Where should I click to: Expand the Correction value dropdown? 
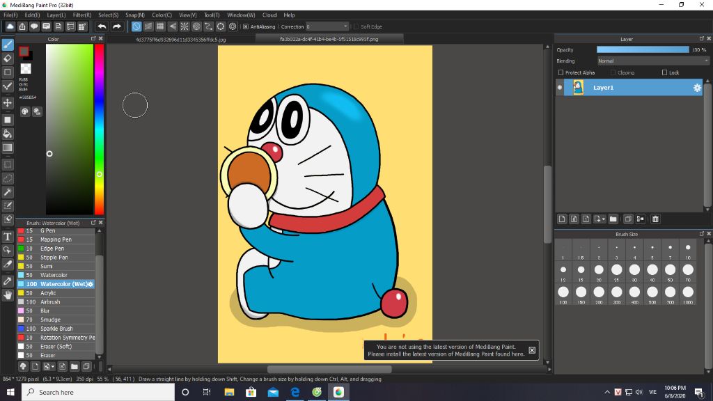tap(345, 26)
